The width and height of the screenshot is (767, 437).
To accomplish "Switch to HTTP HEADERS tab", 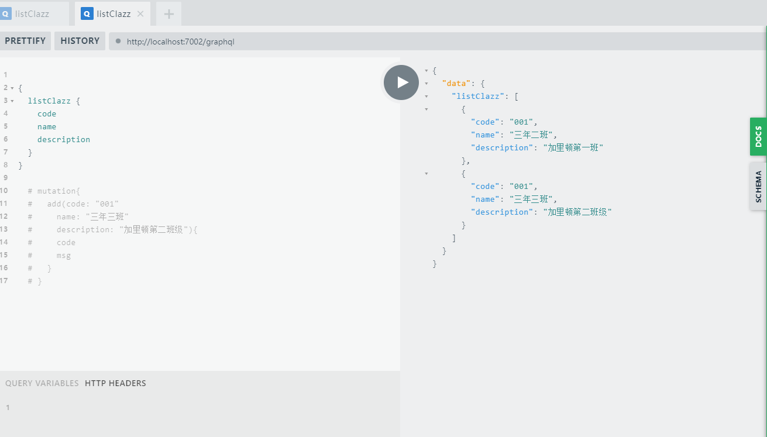I will [115, 383].
